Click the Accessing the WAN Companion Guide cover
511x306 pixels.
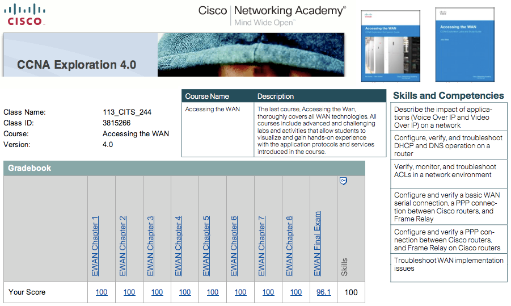(x=390, y=45)
